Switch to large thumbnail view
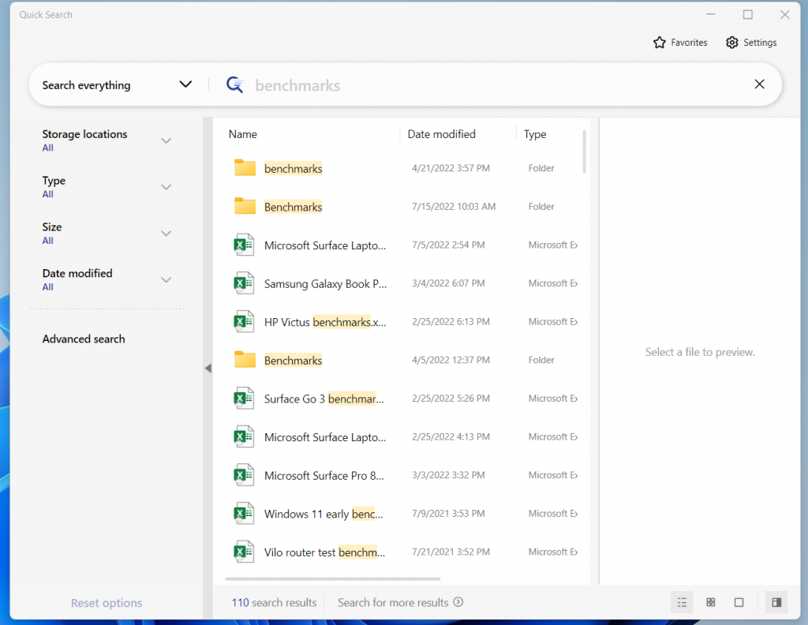Screen dimensions: 808x625 739,601
